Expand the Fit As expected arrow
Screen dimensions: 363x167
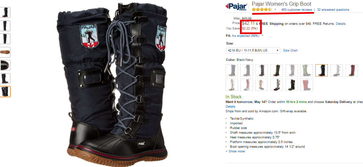point(262,36)
